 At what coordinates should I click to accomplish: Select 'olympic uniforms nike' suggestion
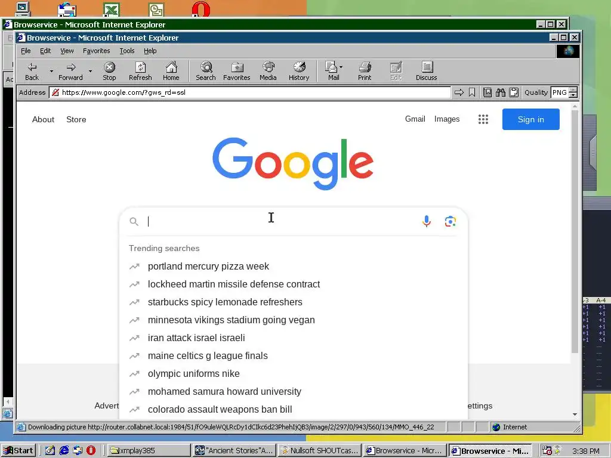[294, 374]
